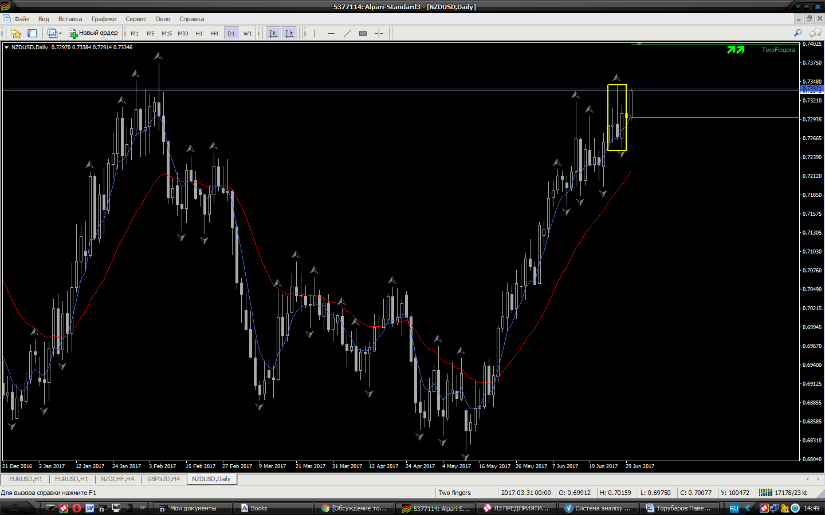Click the MetaTrader application icon in the menu bar
Screen dimensions: 825x515
tap(7, 19)
